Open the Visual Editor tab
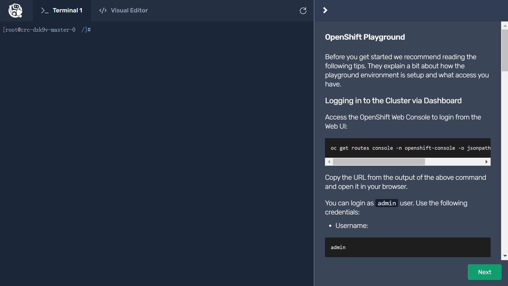The image size is (508, 286). pyautogui.click(x=123, y=10)
